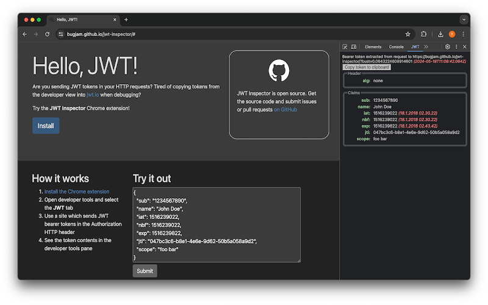
Task: Click the Submit button
Action: [x=145, y=271]
